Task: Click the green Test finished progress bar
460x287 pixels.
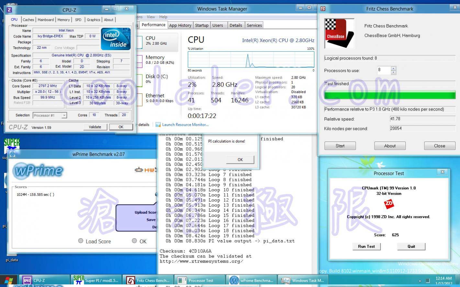Action: coord(389,95)
